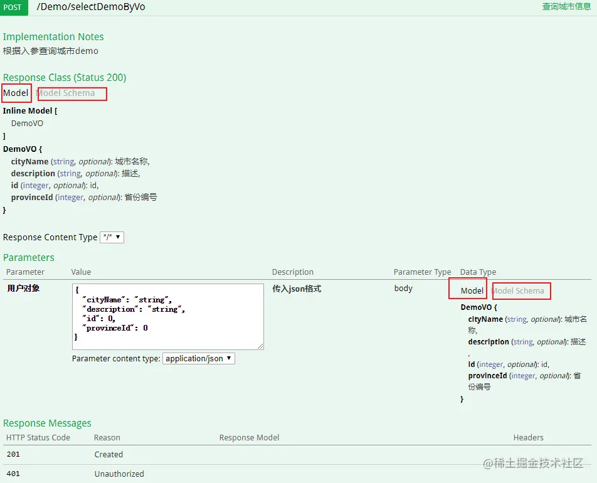
Task: Click the Data Type column header
Action: (x=478, y=272)
